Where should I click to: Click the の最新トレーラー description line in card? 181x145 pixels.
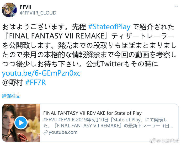(x=108, y=126)
